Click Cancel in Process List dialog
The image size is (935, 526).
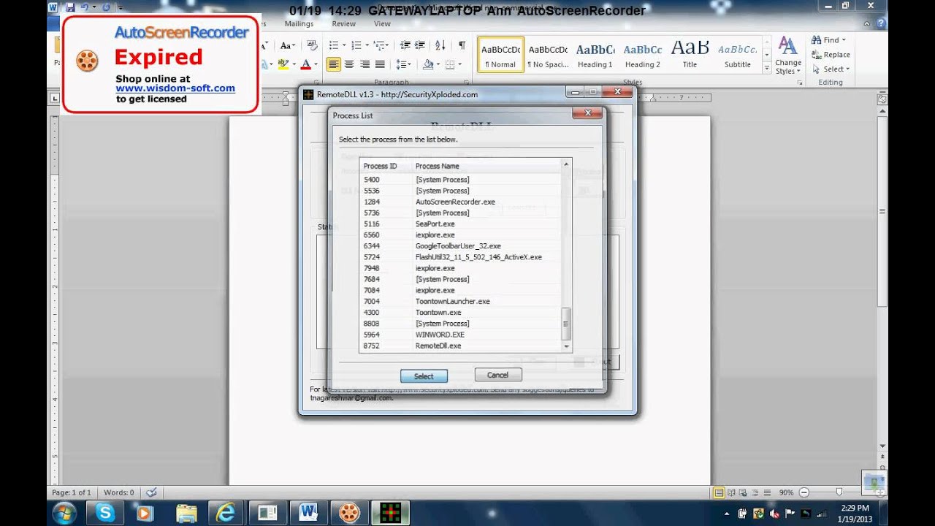click(497, 375)
